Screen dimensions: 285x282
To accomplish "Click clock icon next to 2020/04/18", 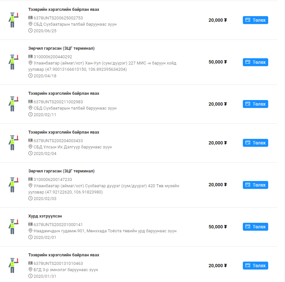I will click(30, 76).
